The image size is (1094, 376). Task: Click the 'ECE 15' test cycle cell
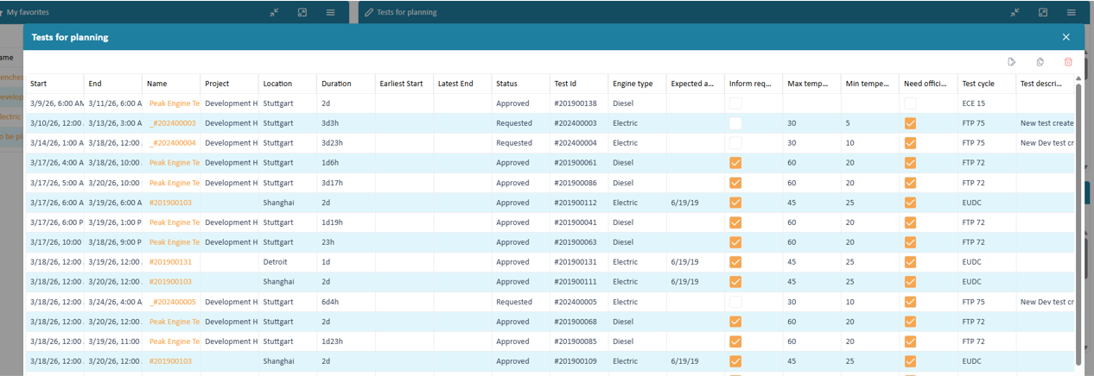(986, 103)
